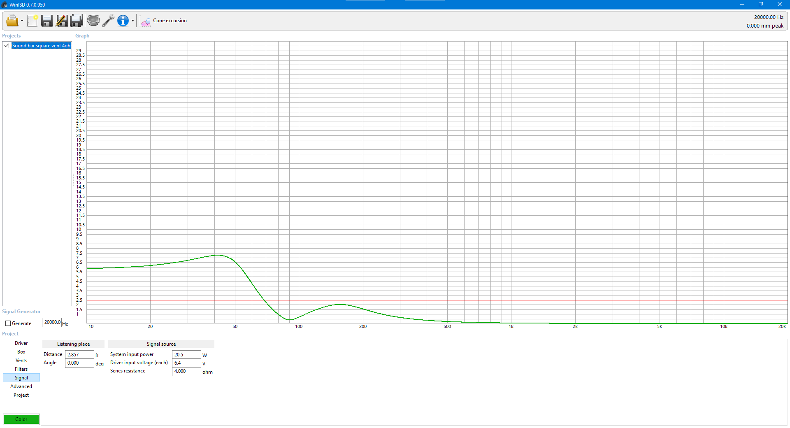The width and height of the screenshot is (790, 428).
Task: Click the blue info icon
Action: [x=123, y=21]
